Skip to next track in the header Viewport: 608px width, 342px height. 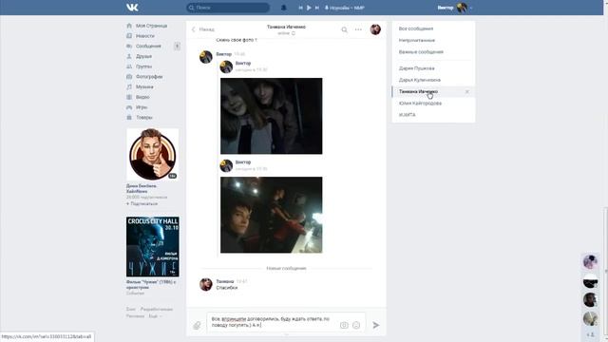(317, 8)
